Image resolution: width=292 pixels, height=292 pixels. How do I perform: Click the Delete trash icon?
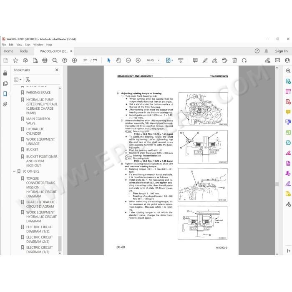[x=234, y=60]
